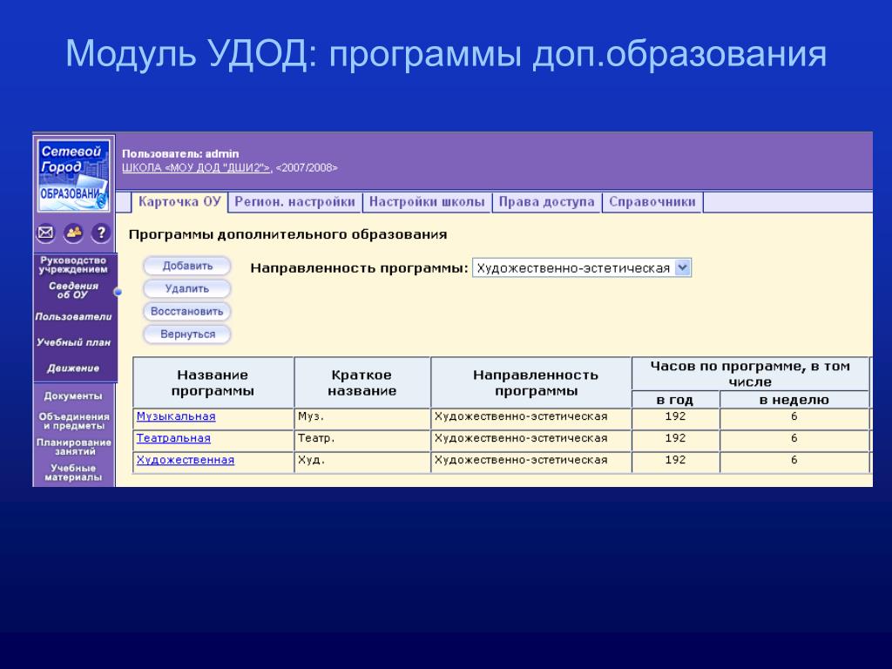Open Руководство учреждением section

pos(73,265)
